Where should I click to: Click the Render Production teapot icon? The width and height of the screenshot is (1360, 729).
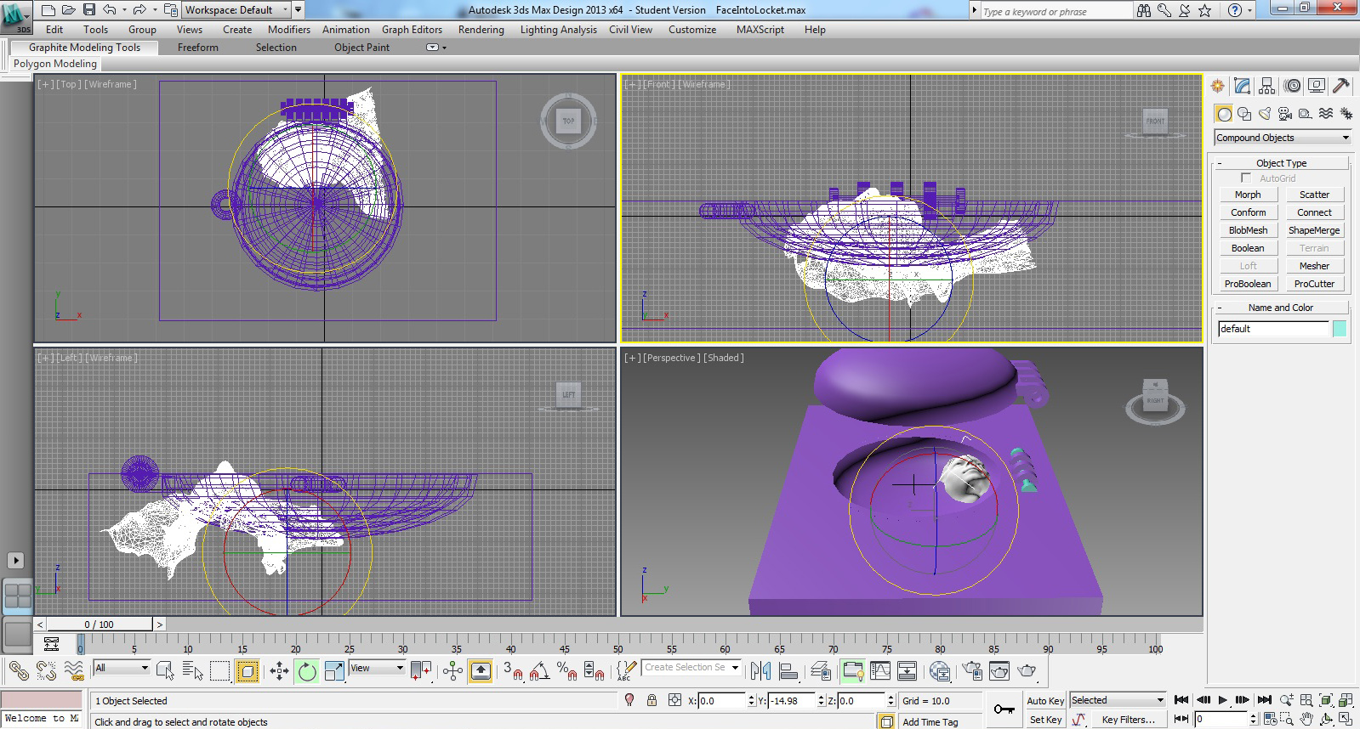(1027, 671)
